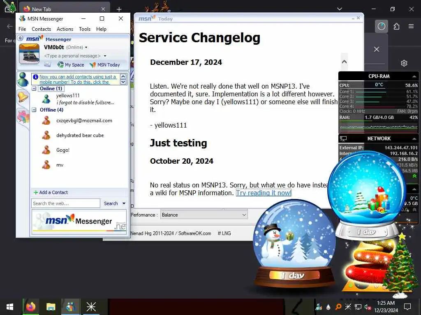Open MSN Today from the Messenger header

pyautogui.click(x=105, y=64)
